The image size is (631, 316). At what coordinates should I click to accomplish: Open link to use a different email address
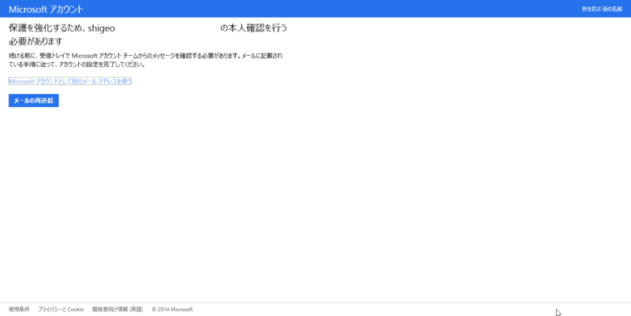[70, 82]
